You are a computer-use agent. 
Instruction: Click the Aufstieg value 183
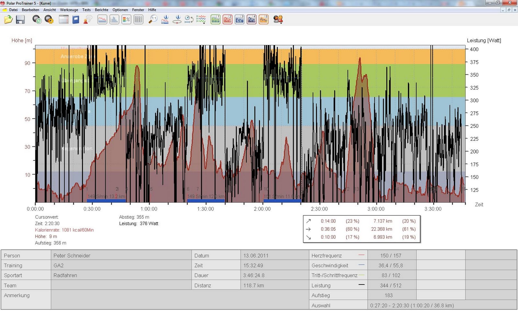388,295
